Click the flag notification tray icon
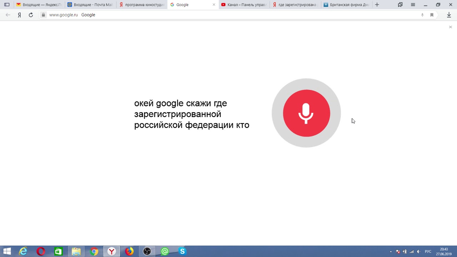This screenshot has height=257, width=457. [398, 252]
